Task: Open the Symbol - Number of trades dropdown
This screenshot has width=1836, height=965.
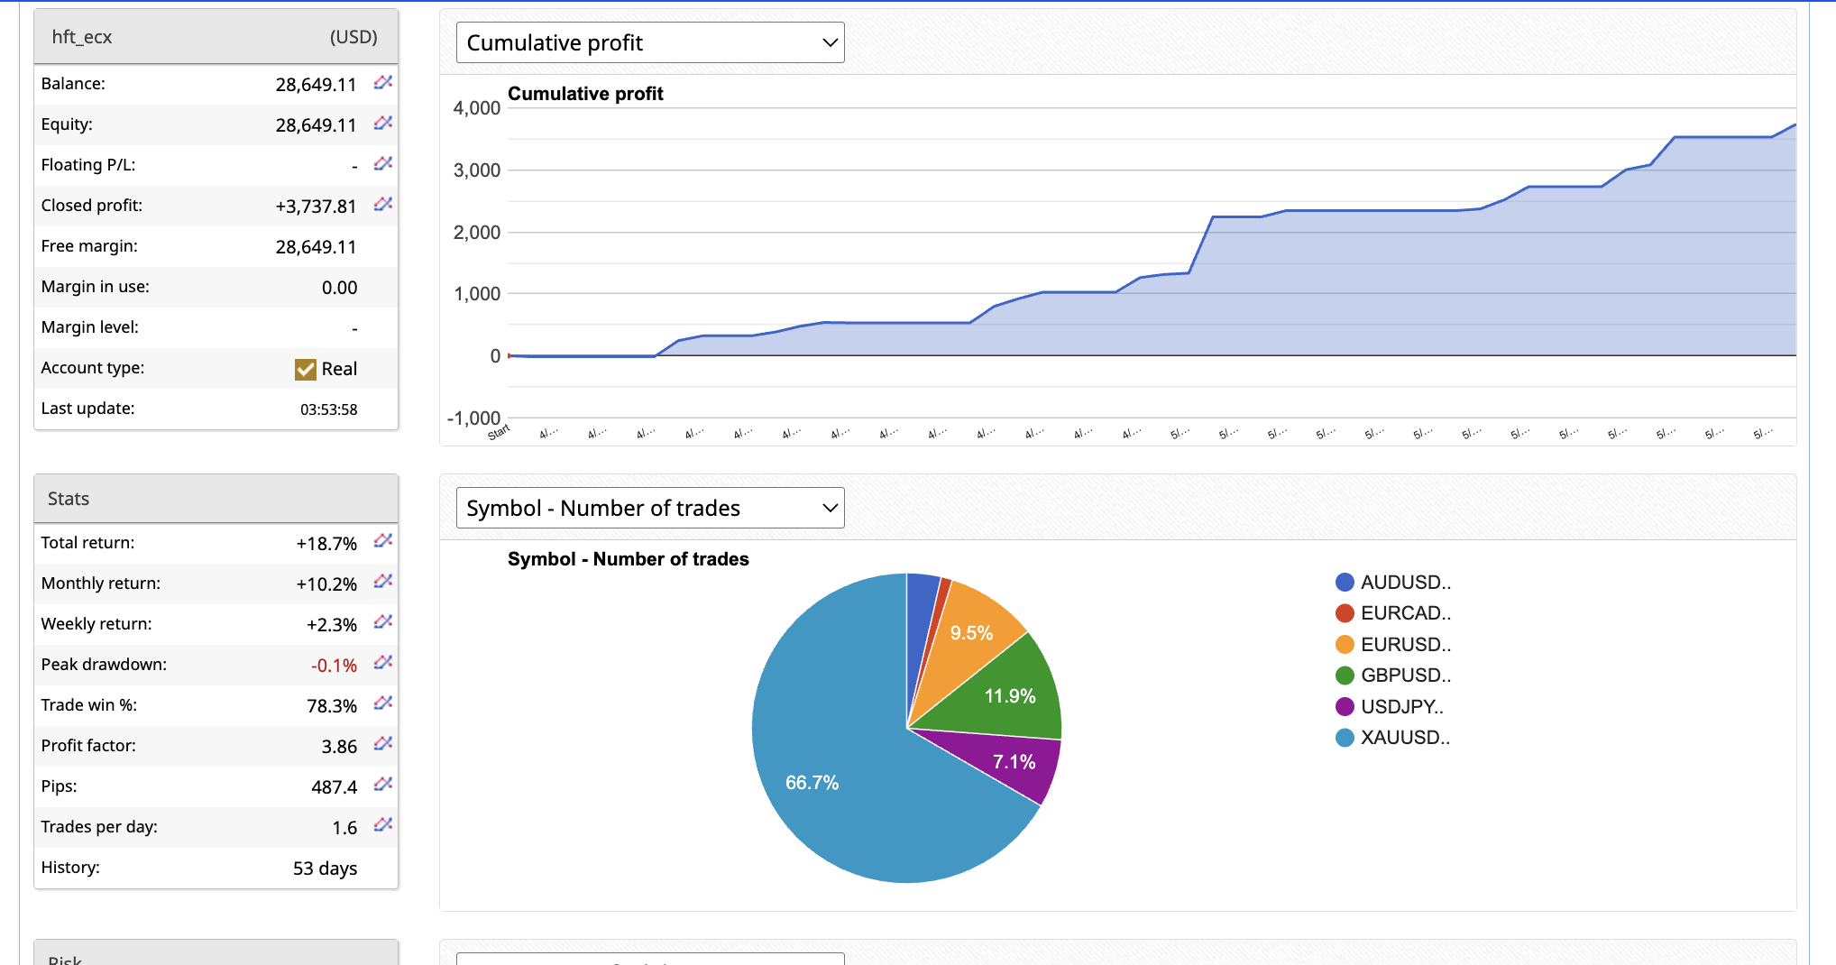Action: [650, 508]
